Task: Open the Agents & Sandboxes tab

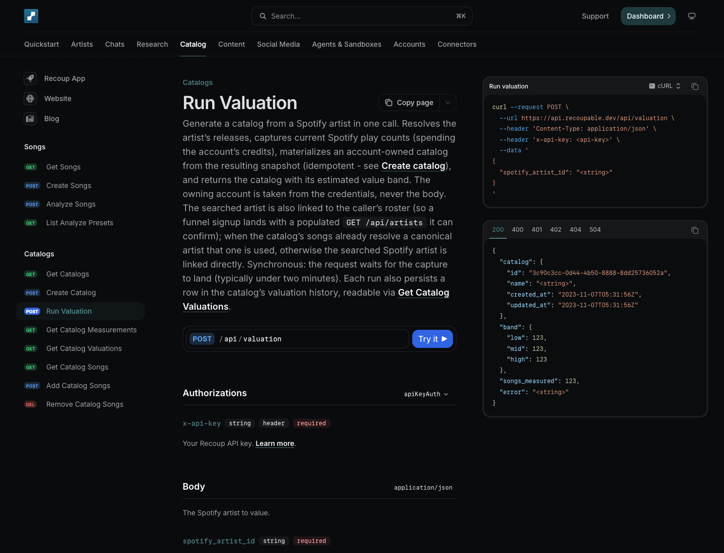Action: coord(347,44)
